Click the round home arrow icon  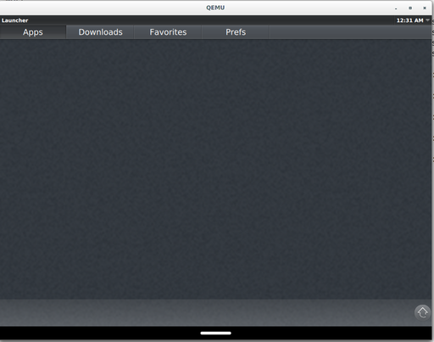[422, 312]
